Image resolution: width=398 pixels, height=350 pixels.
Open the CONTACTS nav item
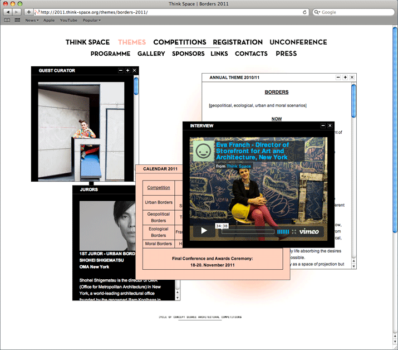251,54
